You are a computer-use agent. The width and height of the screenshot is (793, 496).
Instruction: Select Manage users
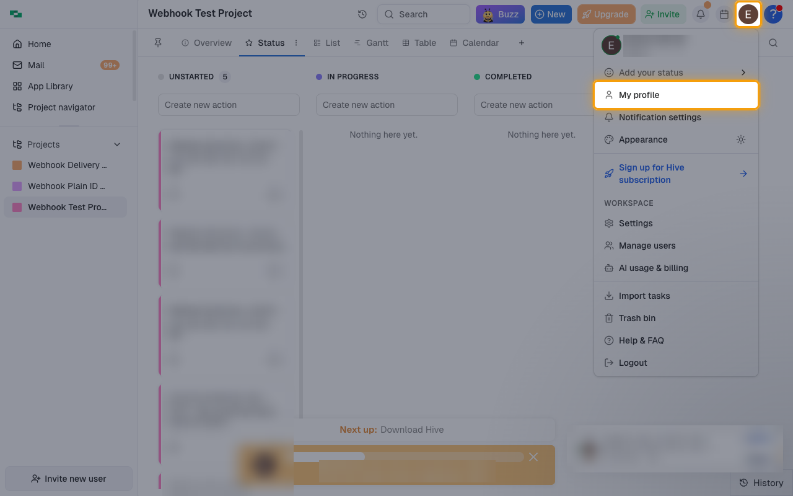tap(676, 246)
